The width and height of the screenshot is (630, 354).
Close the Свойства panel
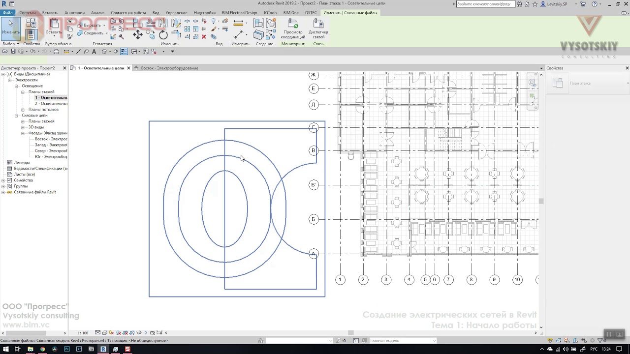(627, 68)
